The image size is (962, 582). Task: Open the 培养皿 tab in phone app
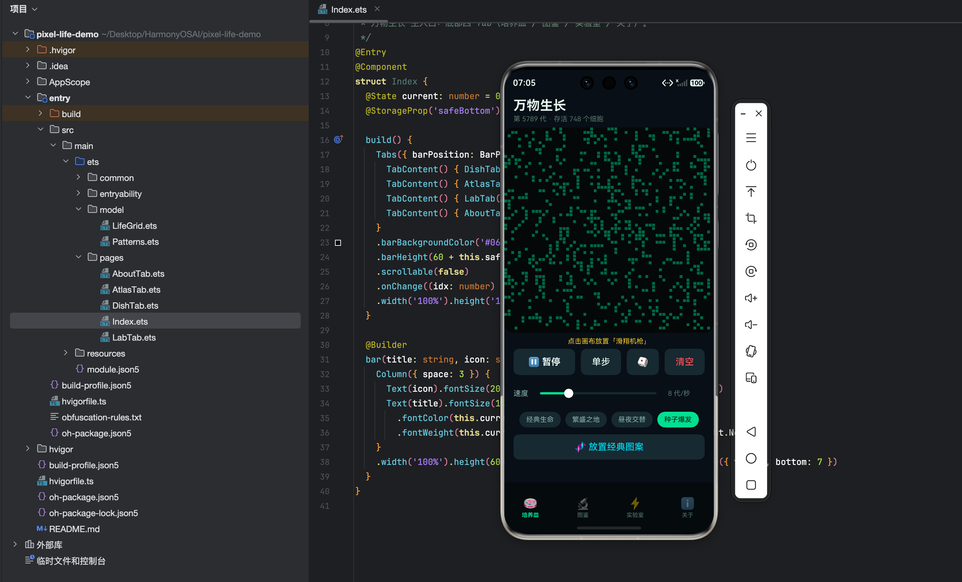tap(530, 508)
